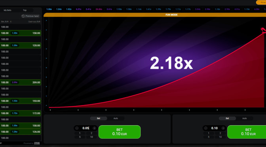266x147 pixels.
Task: Click the right bet amount field showing 0.10
Action: click(x=215, y=128)
